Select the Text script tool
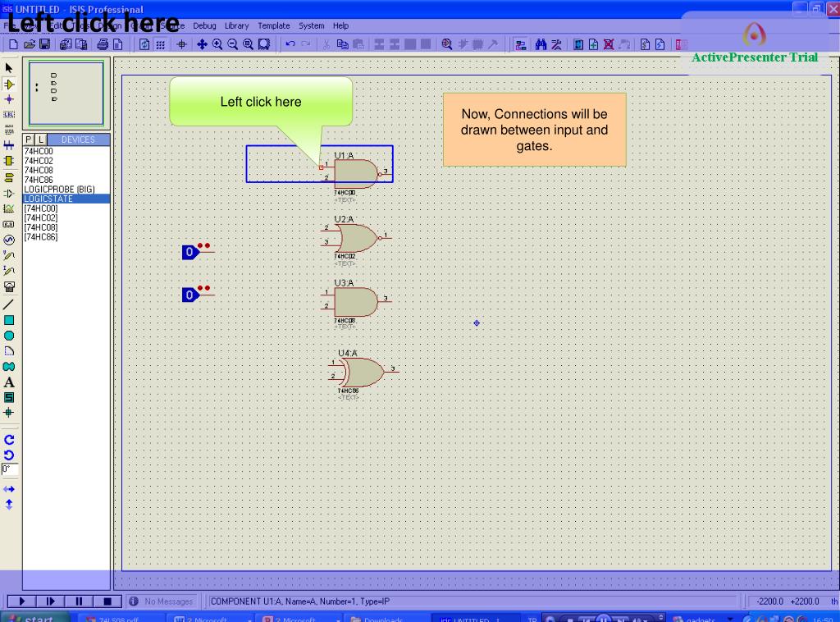This screenshot has height=622, width=840. 8,129
